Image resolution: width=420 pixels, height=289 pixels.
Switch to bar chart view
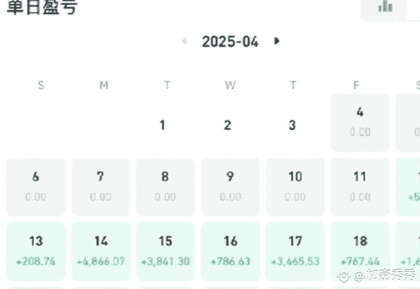click(385, 6)
